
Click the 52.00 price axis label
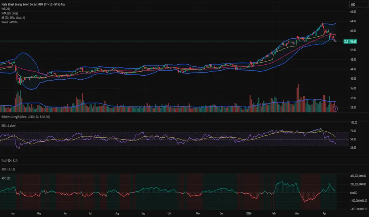353,50
